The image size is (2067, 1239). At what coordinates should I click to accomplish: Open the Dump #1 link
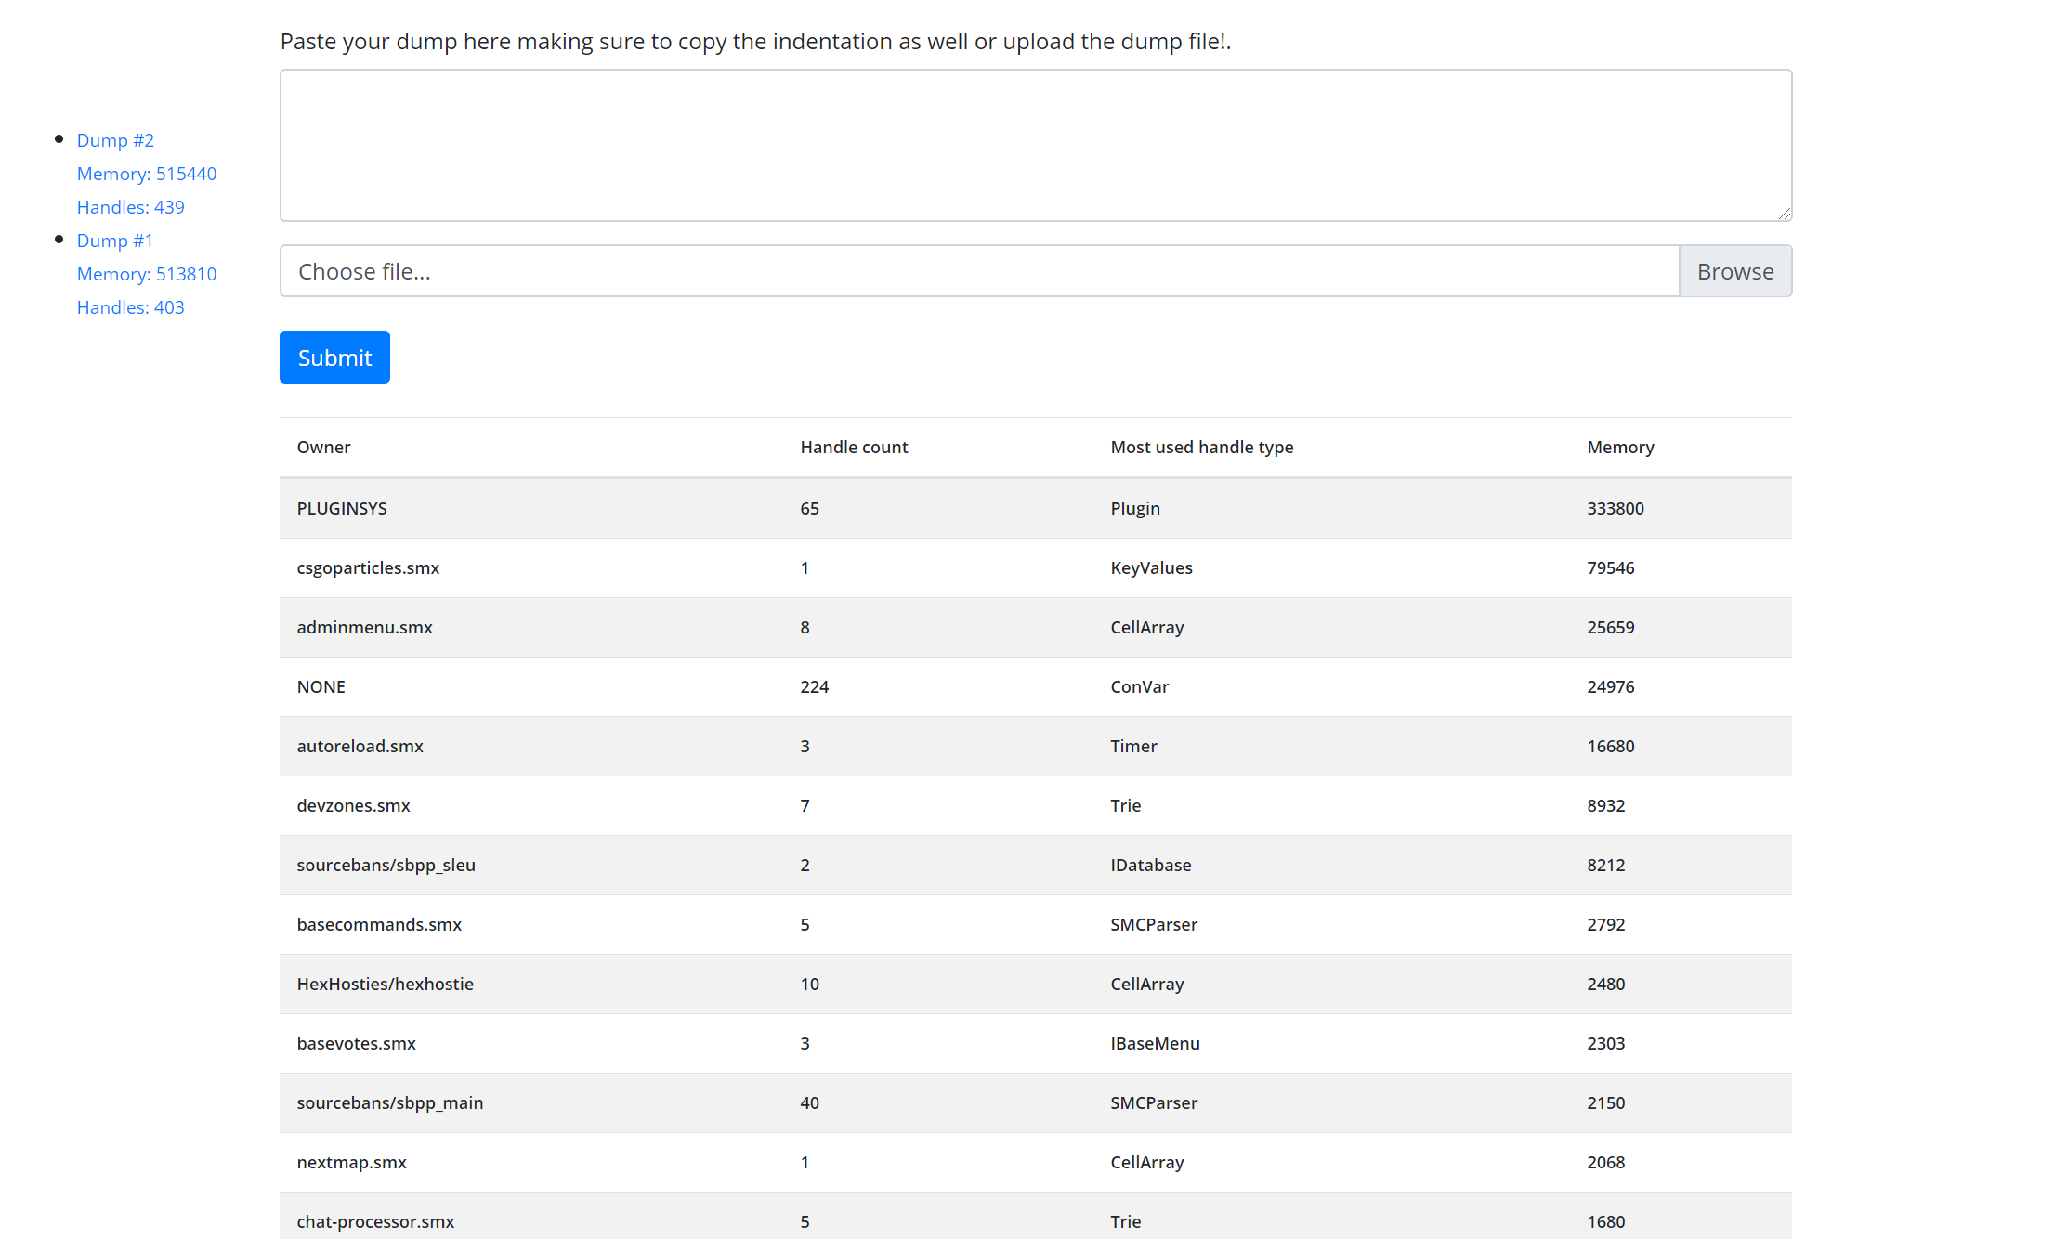click(115, 241)
